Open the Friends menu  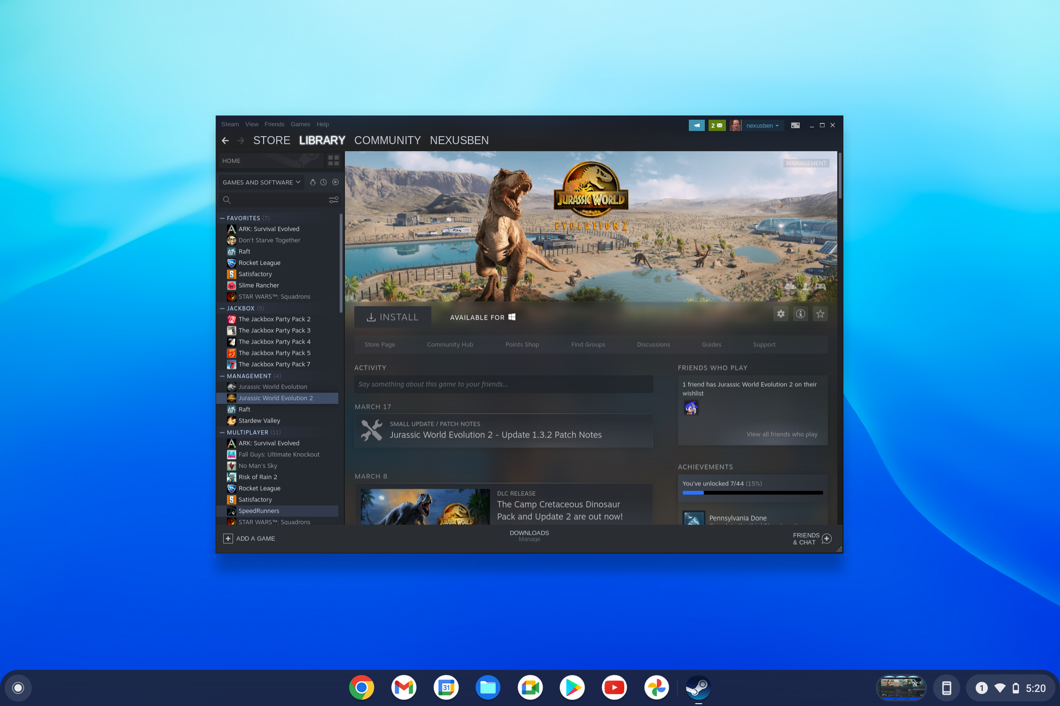(x=274, y=124)
